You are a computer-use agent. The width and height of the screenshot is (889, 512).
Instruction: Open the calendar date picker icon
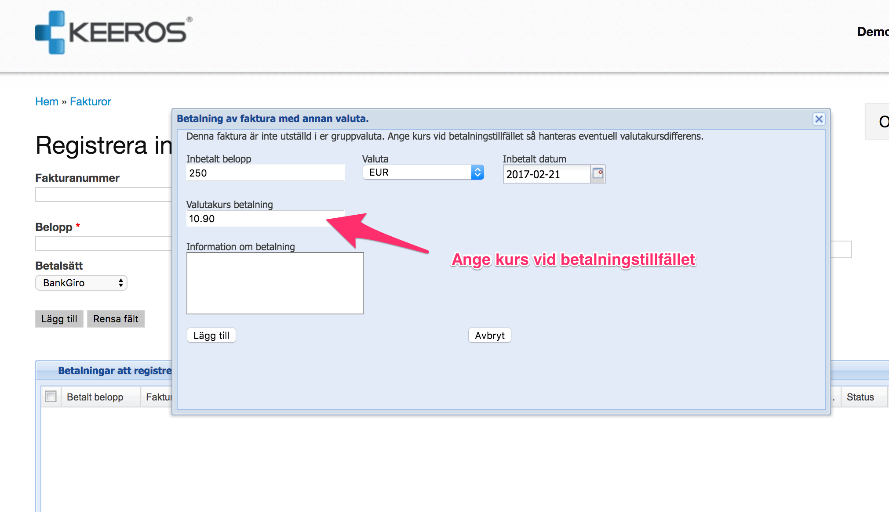pos(598,174)
